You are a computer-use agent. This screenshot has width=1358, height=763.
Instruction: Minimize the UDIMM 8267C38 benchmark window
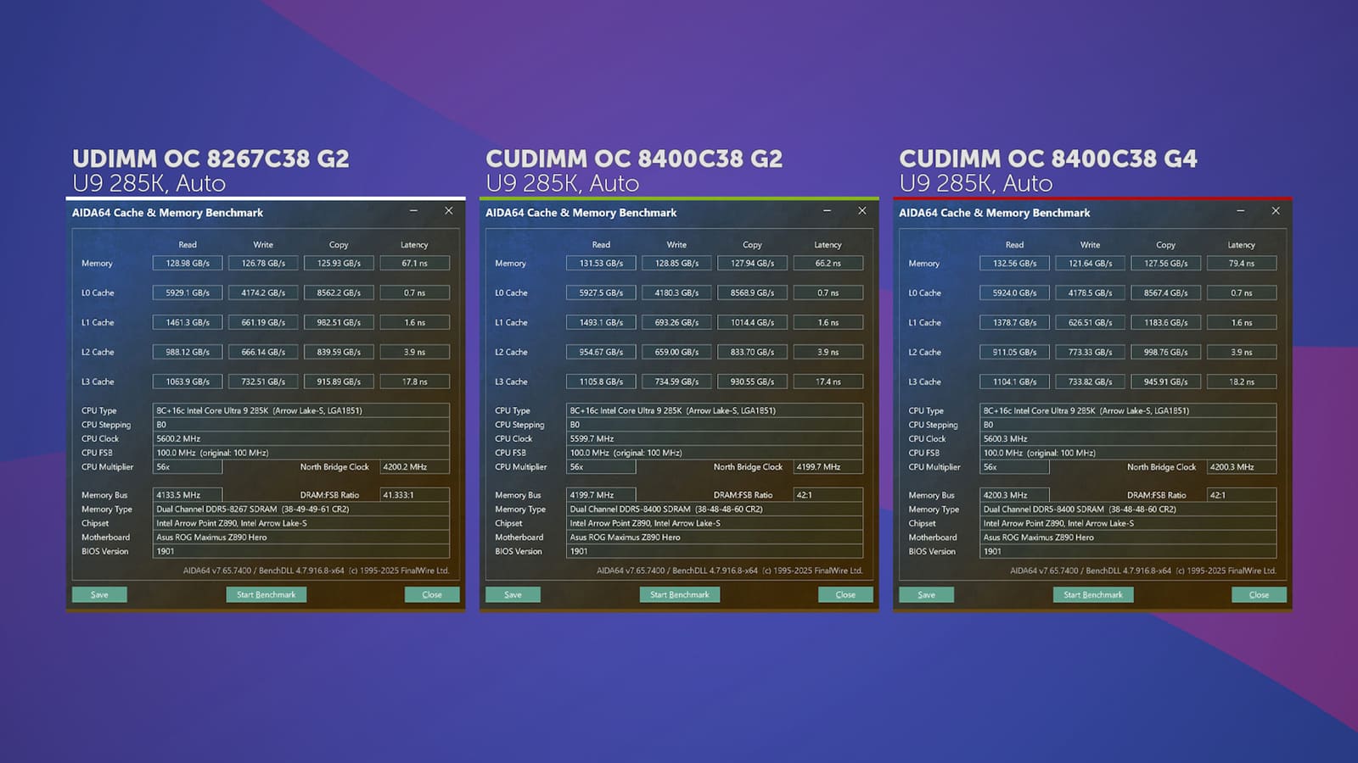[x=413, y=211]
